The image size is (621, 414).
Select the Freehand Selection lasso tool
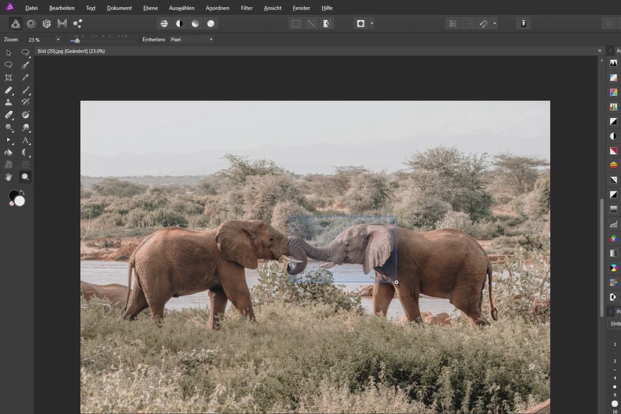pos(9,65)
